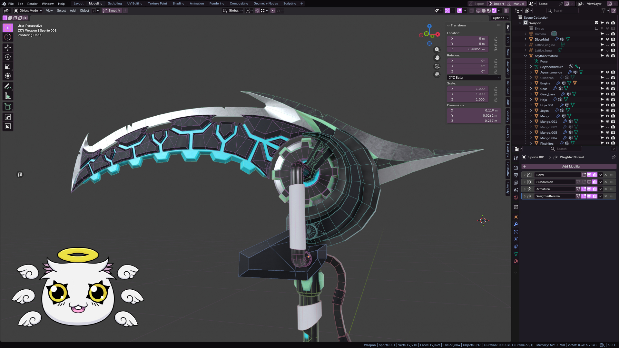Toggle Subdivision modifier viewport display
Viewport: 619px width, 348px height.
point(589,182)
